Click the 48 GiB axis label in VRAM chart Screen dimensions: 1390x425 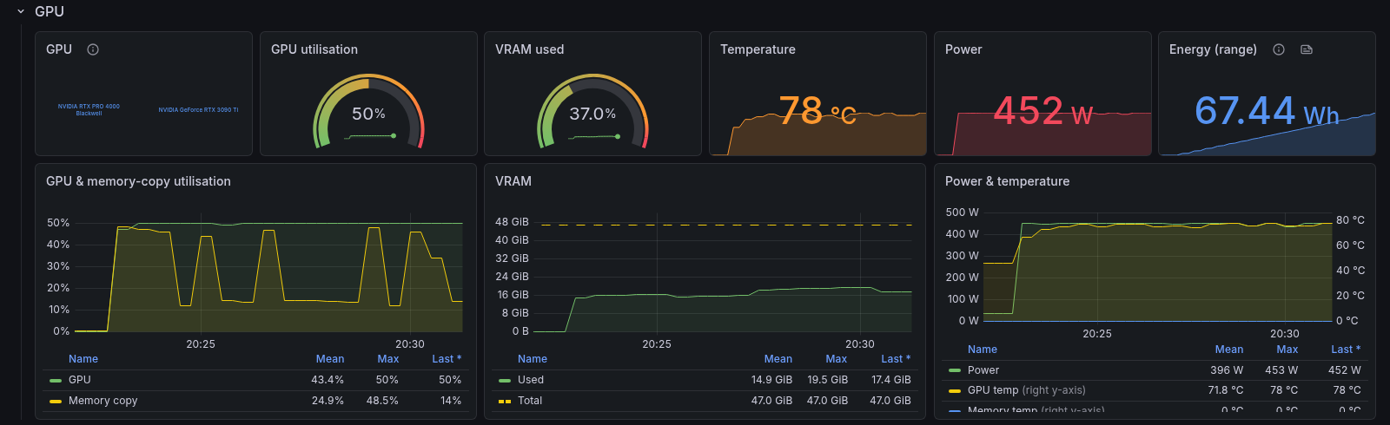(512, 222)
